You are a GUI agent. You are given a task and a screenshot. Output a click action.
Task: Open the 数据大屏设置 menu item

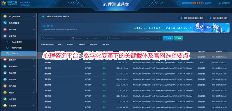(18, 48)
